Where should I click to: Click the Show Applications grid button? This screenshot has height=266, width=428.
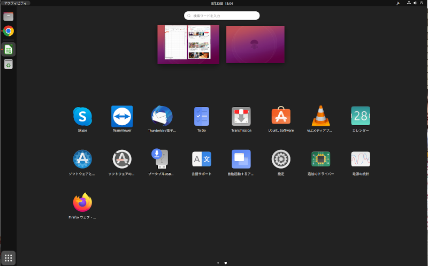(9, 258)
